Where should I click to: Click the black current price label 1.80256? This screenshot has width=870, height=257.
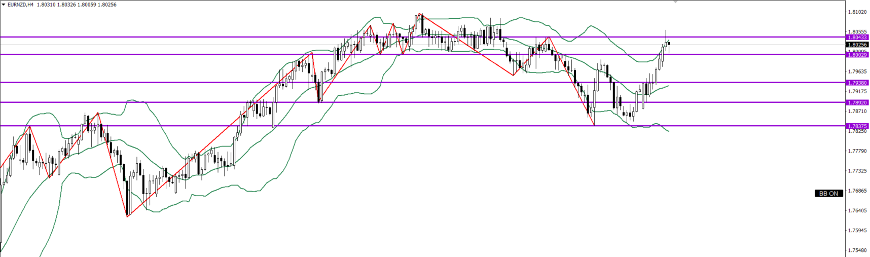click(x=857, y=45)
